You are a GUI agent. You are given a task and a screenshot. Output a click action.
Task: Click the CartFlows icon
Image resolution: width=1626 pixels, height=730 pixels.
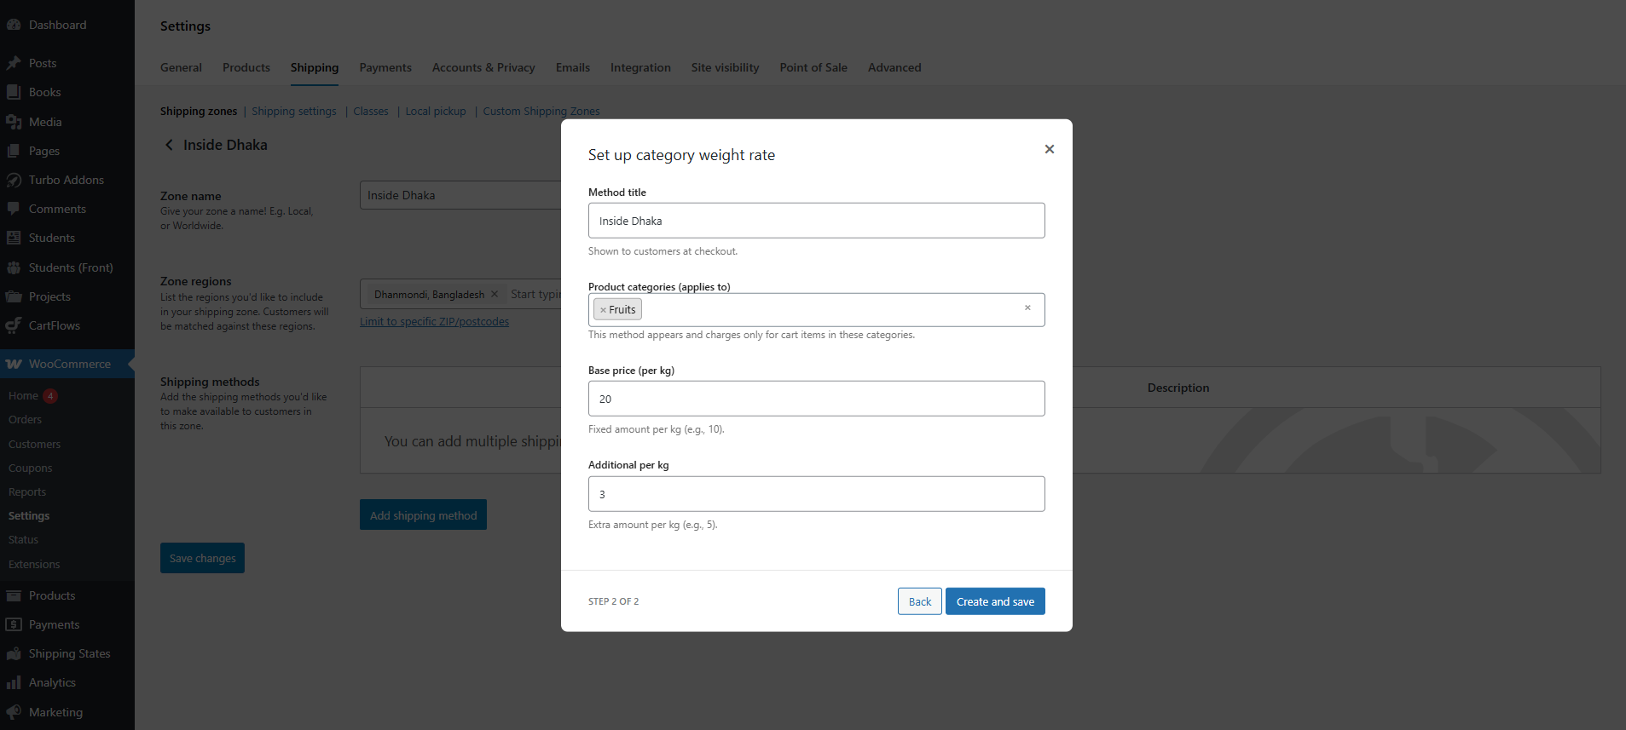click(x=14, y=325)
